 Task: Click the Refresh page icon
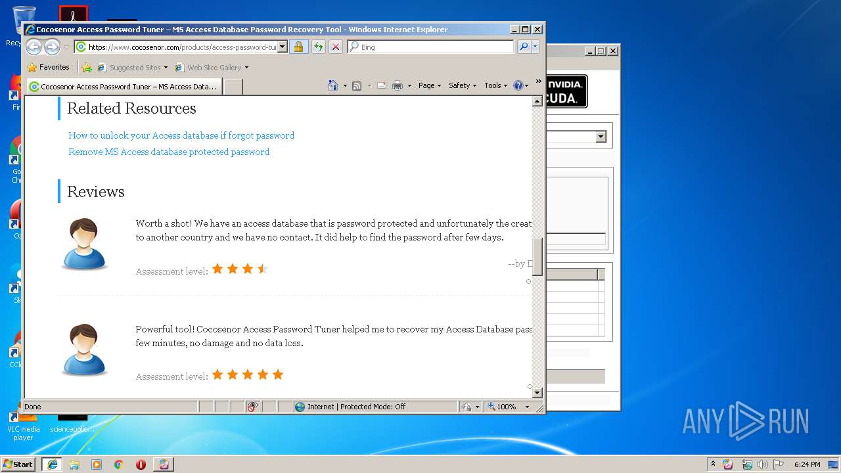click(319, 47)
